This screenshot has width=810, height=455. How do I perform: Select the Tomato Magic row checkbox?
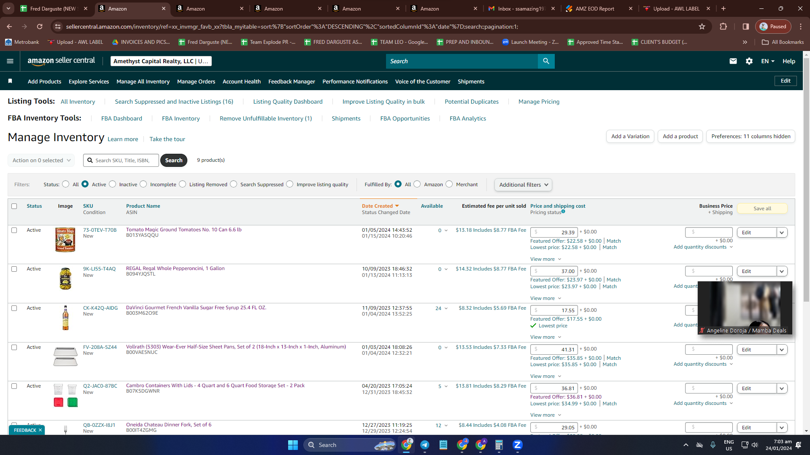tap(14, 230)
